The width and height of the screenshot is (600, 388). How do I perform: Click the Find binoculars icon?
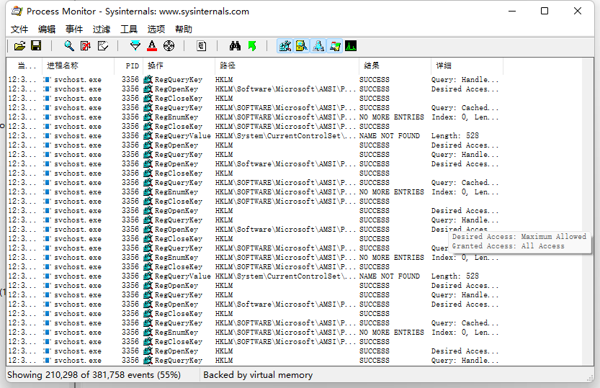point(235,46)
